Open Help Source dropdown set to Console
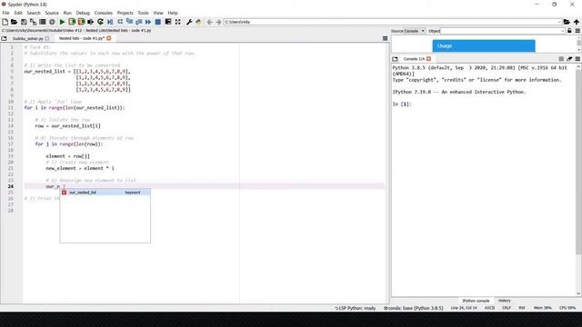This screenshot has height=327, width=582. 415,31
